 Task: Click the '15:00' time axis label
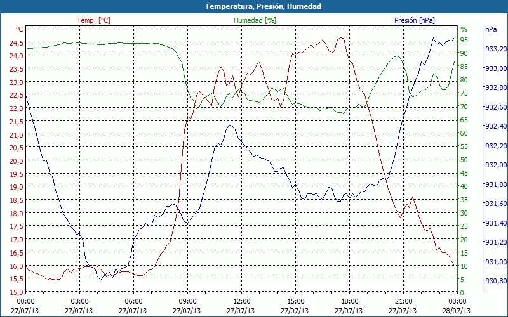point(295,302)
